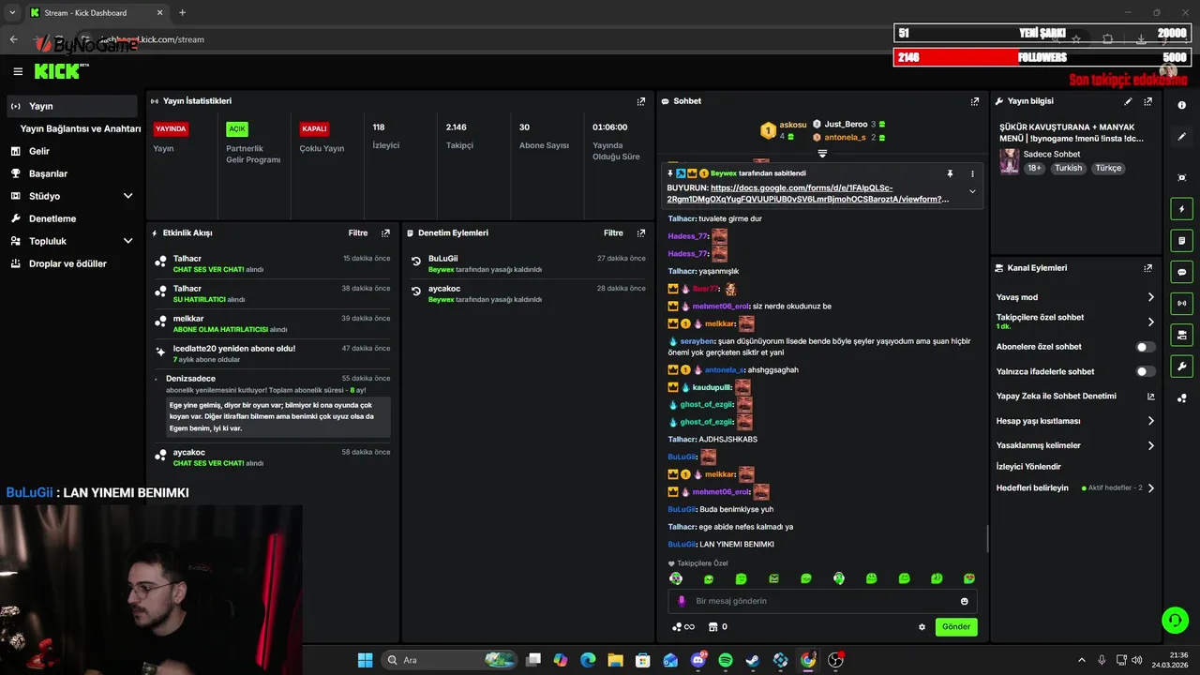Open Filtre in Etkinlik Akışı panel
The width and height of the screenshot is (1200, 675).
[x=358, y=233]
